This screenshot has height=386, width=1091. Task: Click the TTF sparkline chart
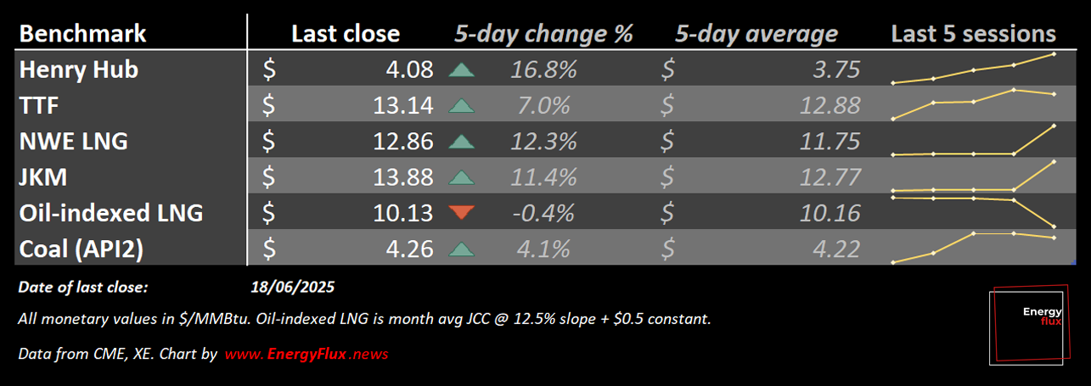coord(973,103)
